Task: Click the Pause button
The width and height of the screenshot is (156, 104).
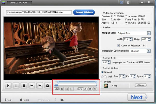Action: [x=16, y=85]
